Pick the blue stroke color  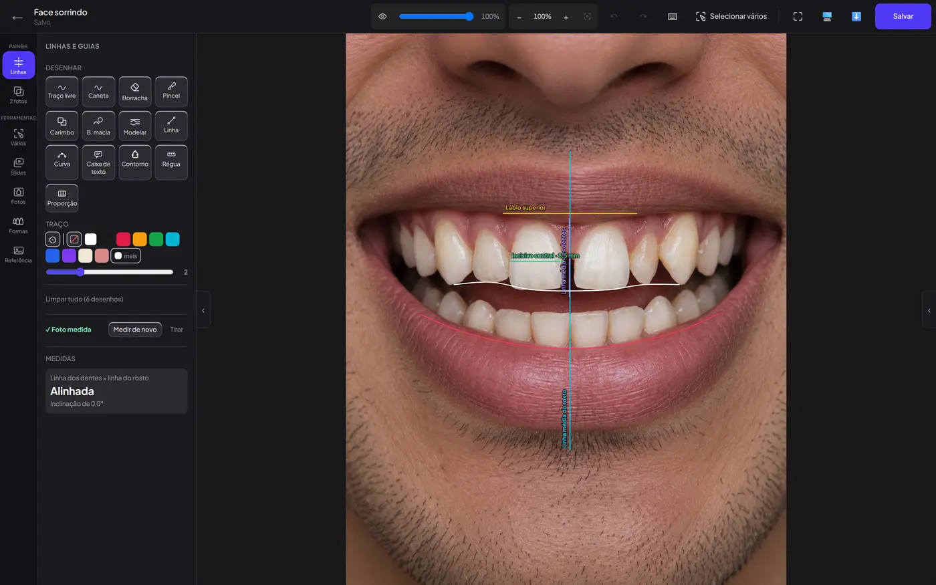[53, 256]
